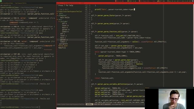The height and width of the screenshot is (109, 194).
Task: Click parser_eat(parser, TOKEN_EQUALS) line
Action: tap(110, 94)
